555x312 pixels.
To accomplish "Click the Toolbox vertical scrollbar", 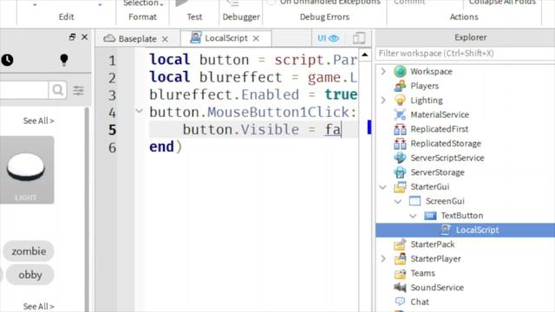I will (x=87, y=209).
